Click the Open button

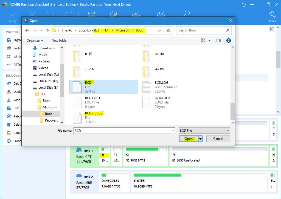tap(189, 139)
